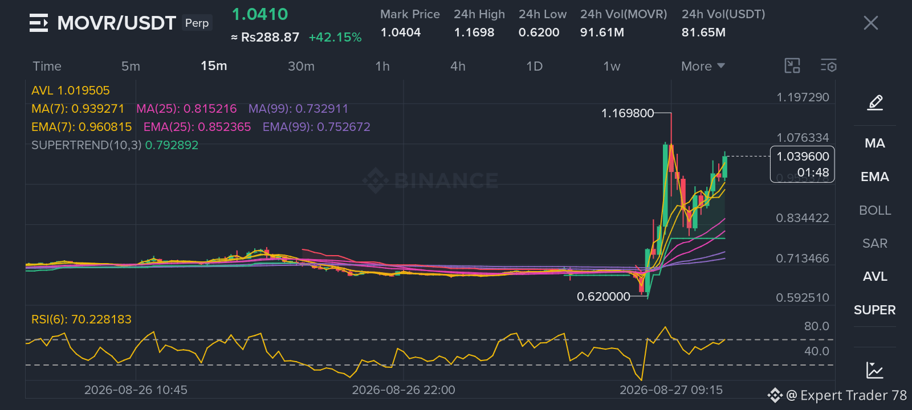Click the EMA(7) legend value
This screenshot has height=410, width=912.
pyautogui.click(x=82, y=127)
